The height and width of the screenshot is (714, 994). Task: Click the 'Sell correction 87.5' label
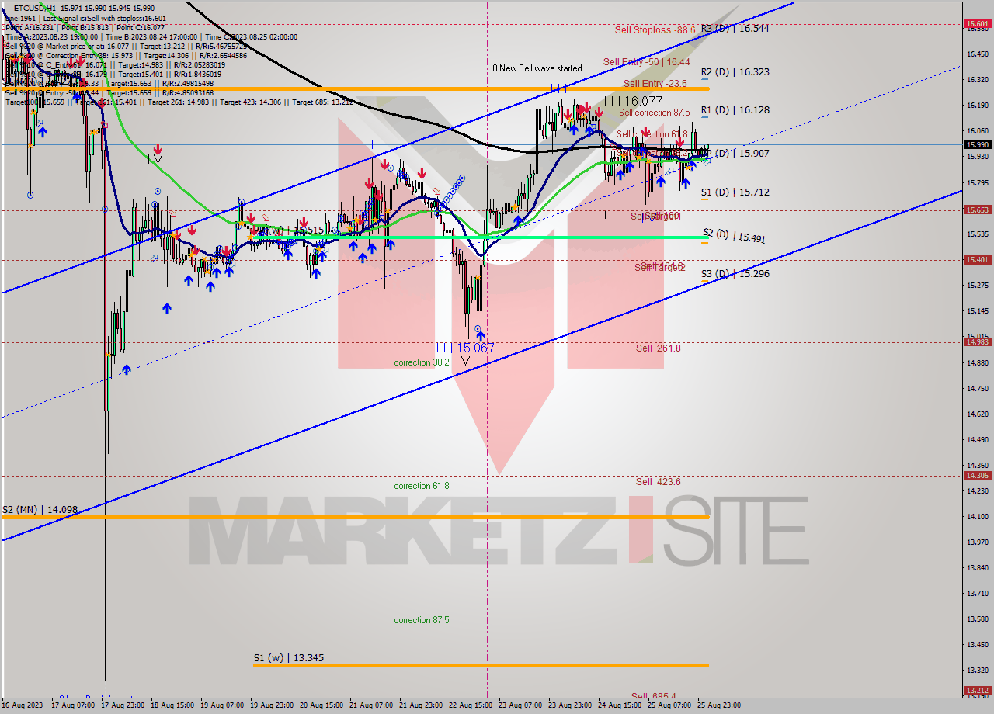(654, 113)
